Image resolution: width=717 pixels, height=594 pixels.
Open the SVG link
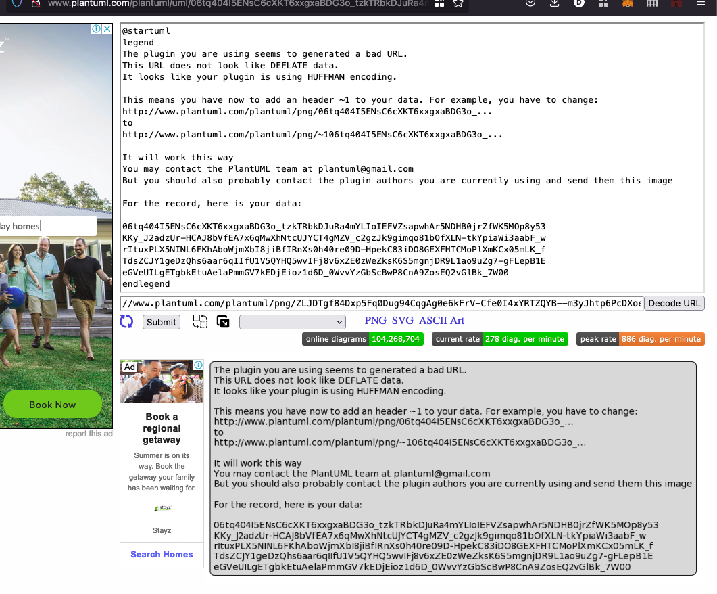coord(402,320)
